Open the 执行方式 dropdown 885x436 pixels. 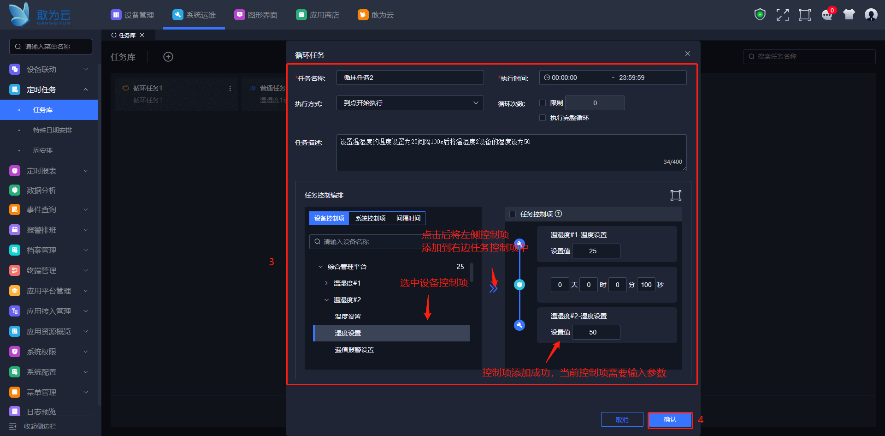[410, 103]
